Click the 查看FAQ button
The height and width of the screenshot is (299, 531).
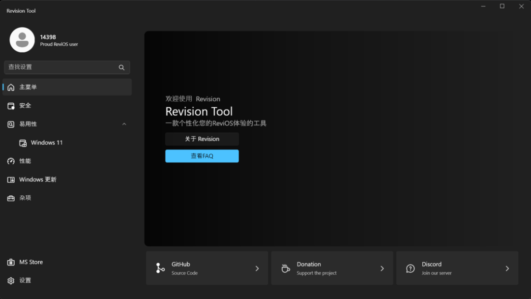[202, 156]
